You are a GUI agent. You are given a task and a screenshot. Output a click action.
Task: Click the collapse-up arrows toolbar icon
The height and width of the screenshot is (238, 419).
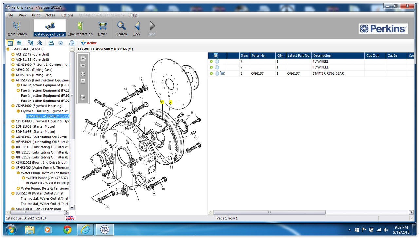point(40,43)
